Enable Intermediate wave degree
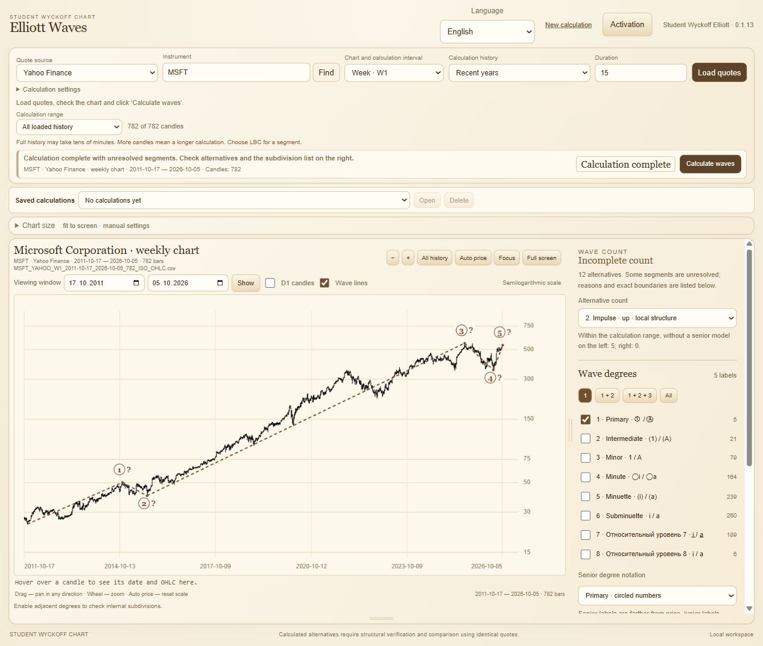Viewport: 763px width, 646px height. click(x=585, y=439)
